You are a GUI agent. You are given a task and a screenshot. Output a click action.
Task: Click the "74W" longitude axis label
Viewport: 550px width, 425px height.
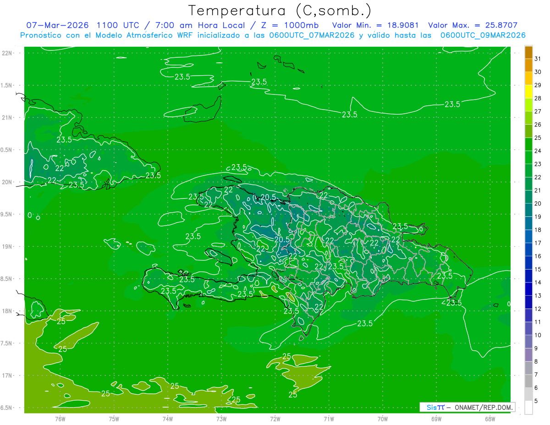pos(168,419)
